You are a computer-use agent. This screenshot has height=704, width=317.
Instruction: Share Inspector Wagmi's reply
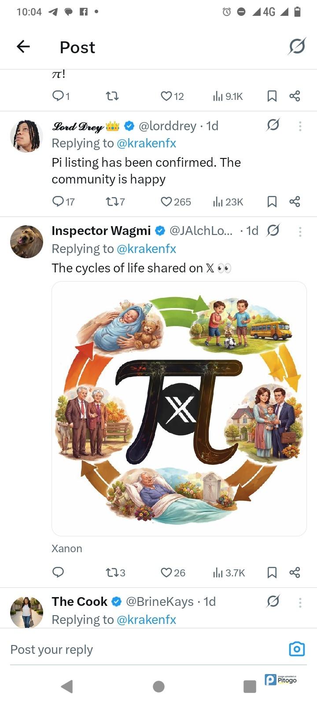[x=295, y=572]
